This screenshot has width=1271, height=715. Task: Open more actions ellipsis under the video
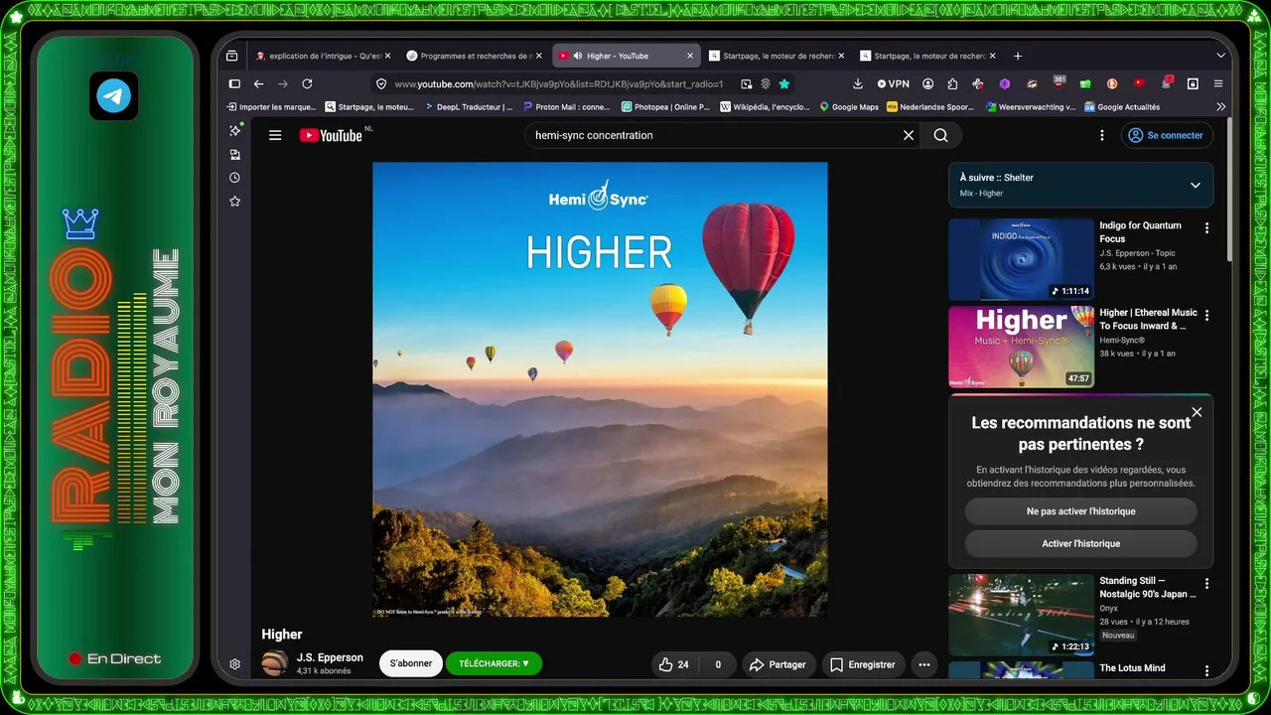tap(924, 664)
